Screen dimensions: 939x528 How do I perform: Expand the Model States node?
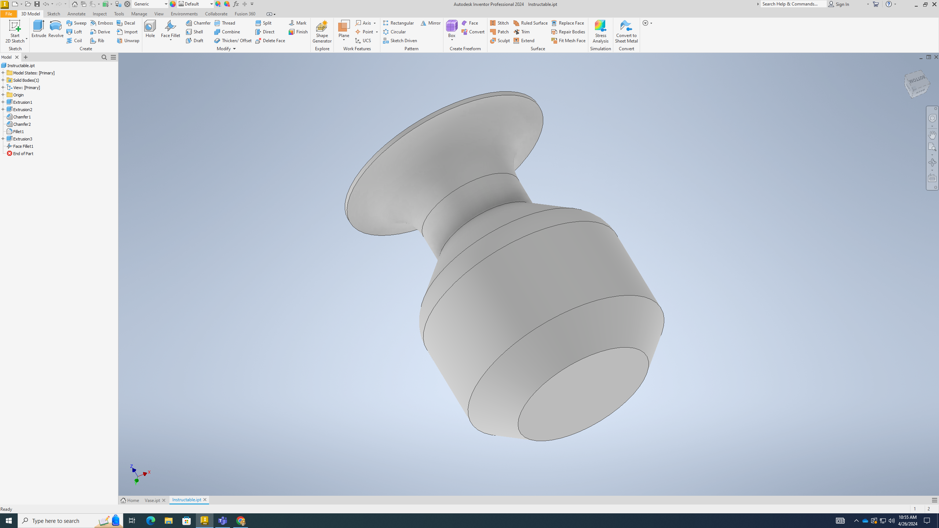point(3,73)
